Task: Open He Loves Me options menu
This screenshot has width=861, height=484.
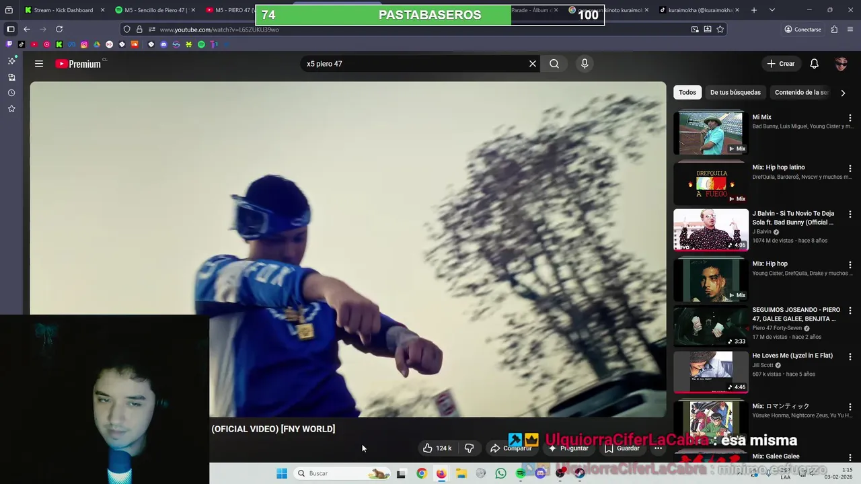Action: pyautogui.click(x=850, y=356)
